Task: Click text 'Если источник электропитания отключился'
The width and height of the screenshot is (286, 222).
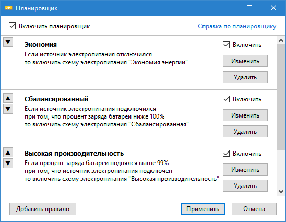Action: click(x=88, y=54)
